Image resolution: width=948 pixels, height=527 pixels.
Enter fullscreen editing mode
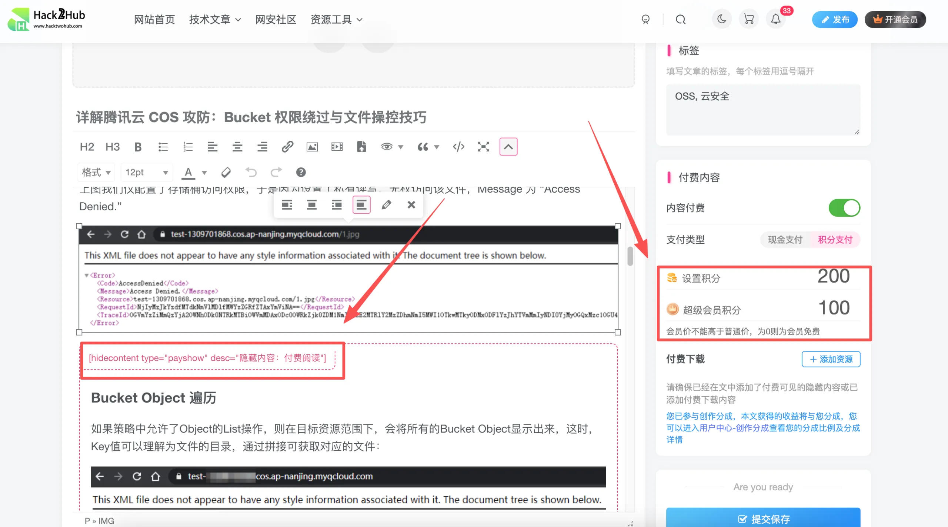click(x=483, y=147)
